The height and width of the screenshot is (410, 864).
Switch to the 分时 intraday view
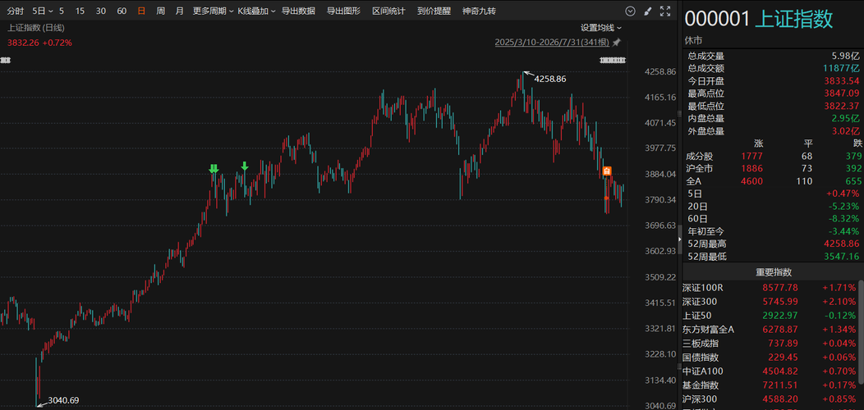(16, 11)
